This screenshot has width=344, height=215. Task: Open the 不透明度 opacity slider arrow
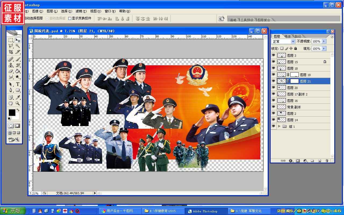pyautogui.click(x=324, y=41)
